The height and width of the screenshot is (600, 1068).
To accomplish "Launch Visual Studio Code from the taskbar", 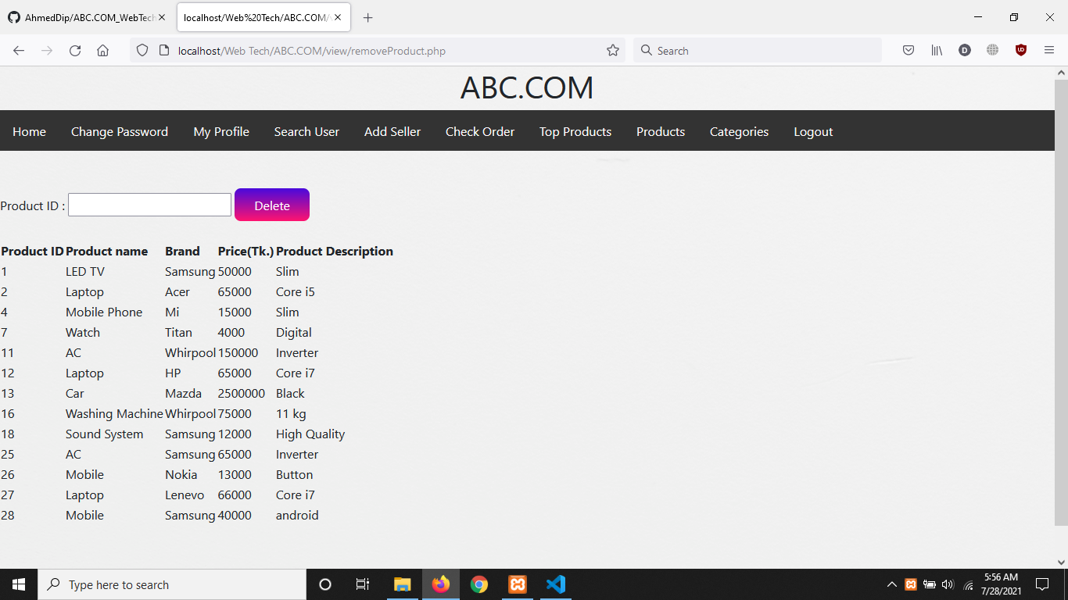I will [556, 584].
